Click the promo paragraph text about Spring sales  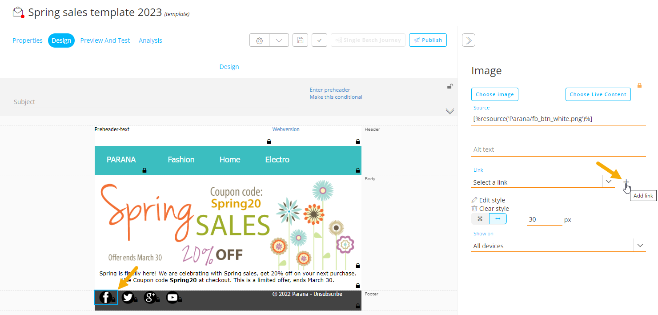[x=228, y=277]
